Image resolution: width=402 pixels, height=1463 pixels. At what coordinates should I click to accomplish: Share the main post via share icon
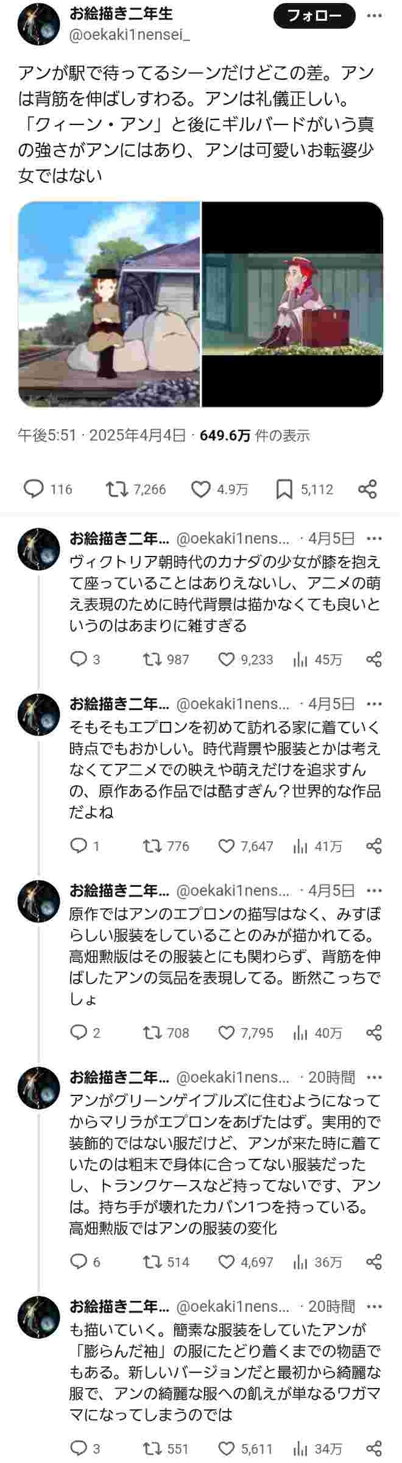(x=368, y=489)
